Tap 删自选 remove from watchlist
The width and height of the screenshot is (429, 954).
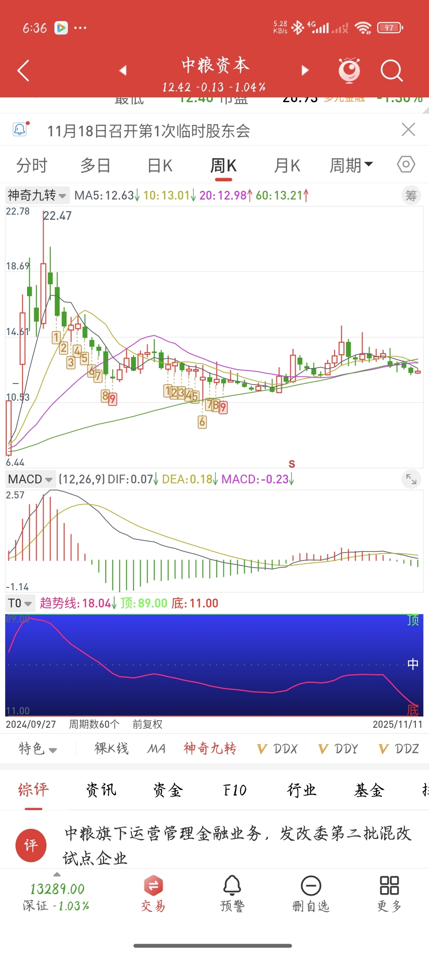(x=311, y=893)
